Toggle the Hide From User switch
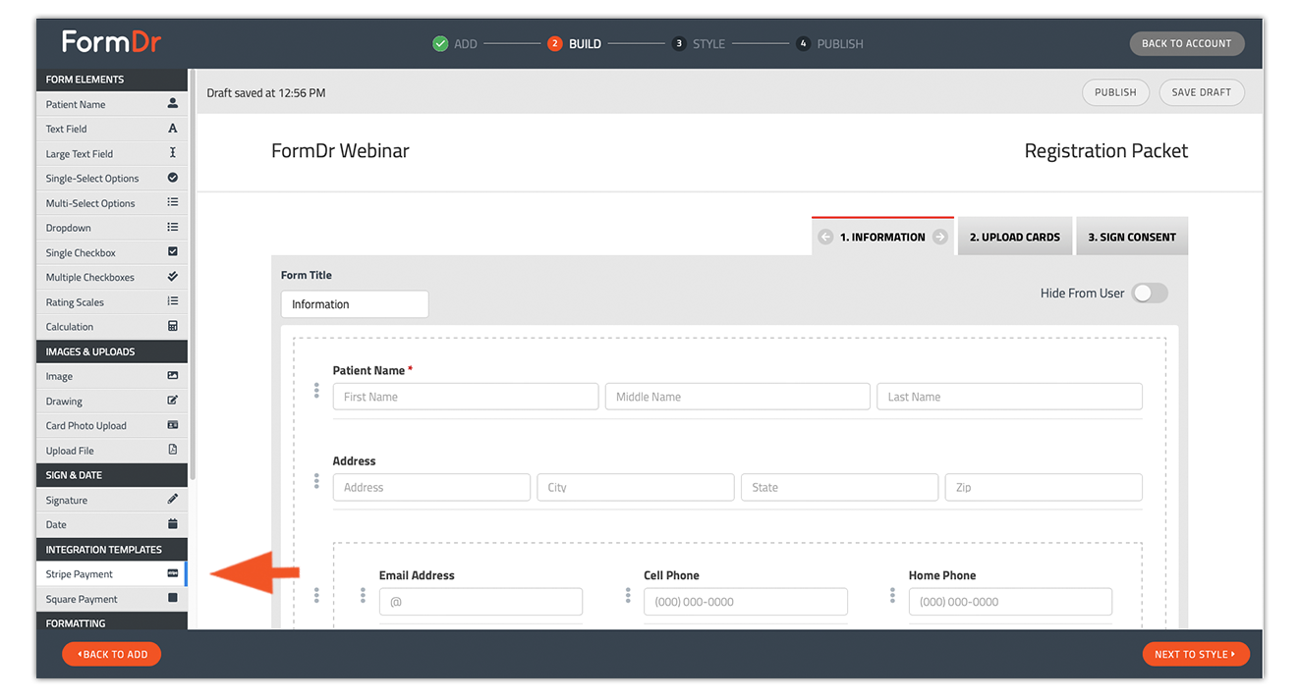Viewport: 1300px width, 700px height. coord(1150,293)
